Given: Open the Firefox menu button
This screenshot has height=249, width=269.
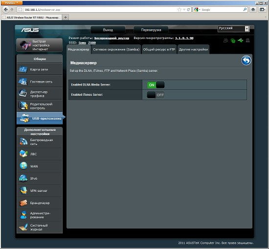Looking at the screenshot, I should [x=12, y=3].
